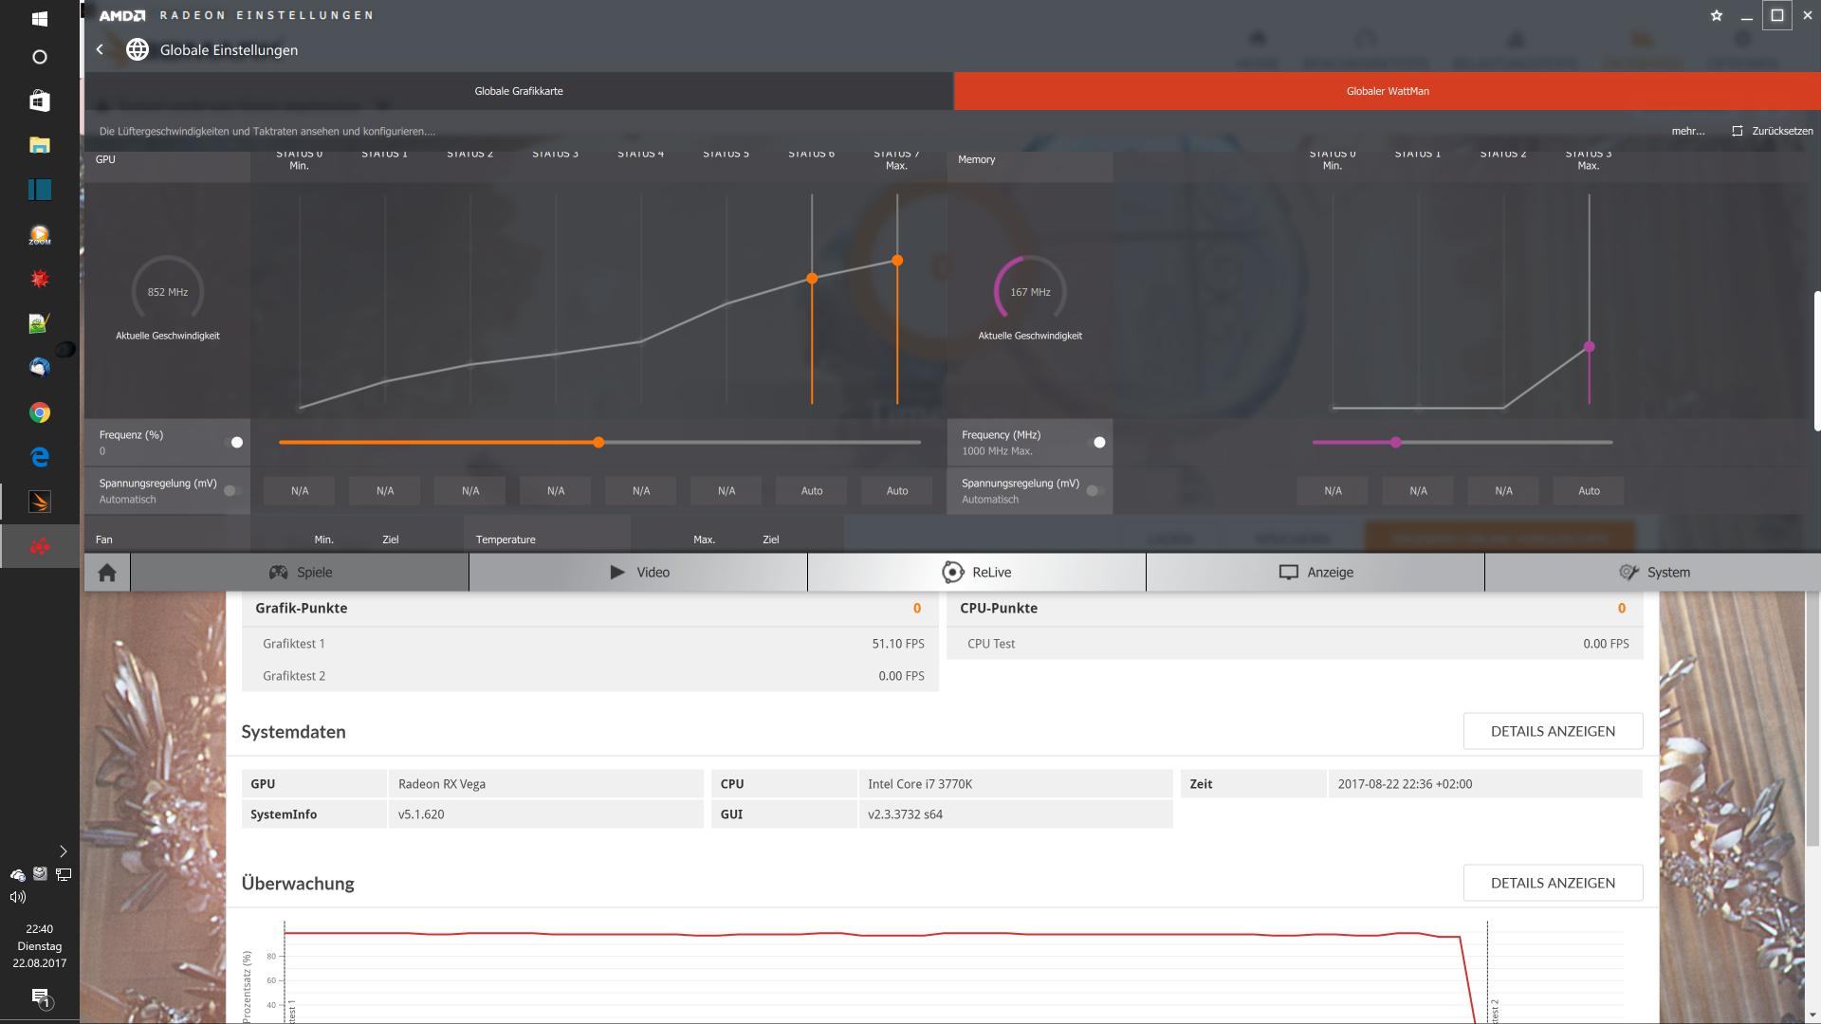Toggle Memory Spannungsregelung (mV) switch
The width and height of the screenshot is (1821, 1024).
1094,490
